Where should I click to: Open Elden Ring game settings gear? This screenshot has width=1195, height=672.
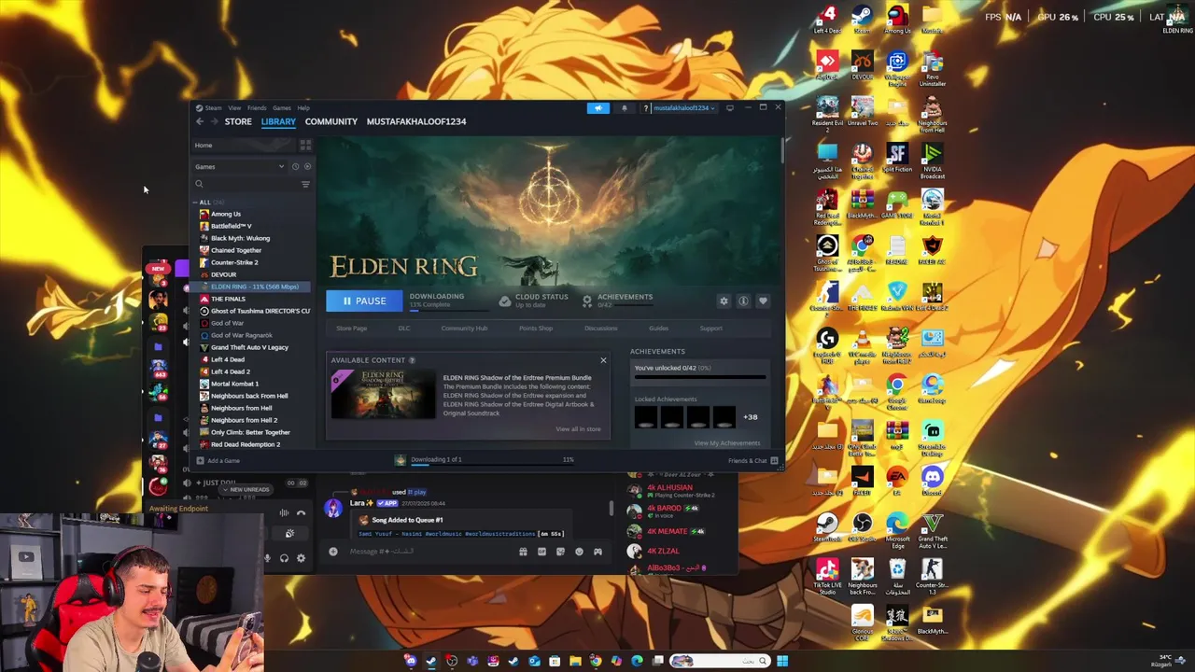point(724,301)
